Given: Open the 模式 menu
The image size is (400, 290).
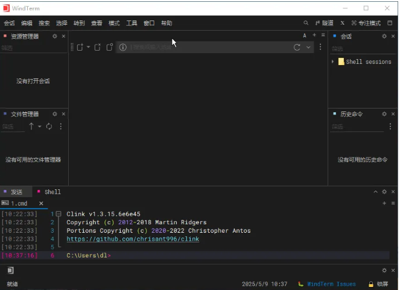Looking at the screenshot, I should [114, 23].
